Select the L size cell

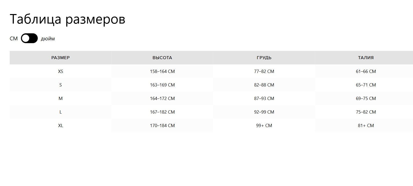point(61,112)
